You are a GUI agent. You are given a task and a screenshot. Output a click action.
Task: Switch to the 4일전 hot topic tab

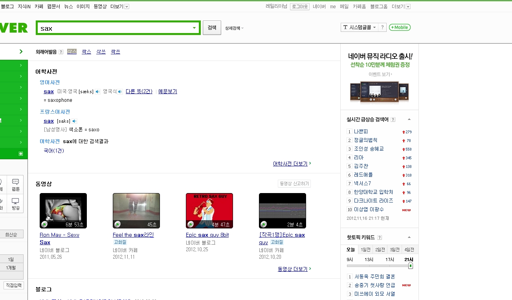tap(409, 250)
